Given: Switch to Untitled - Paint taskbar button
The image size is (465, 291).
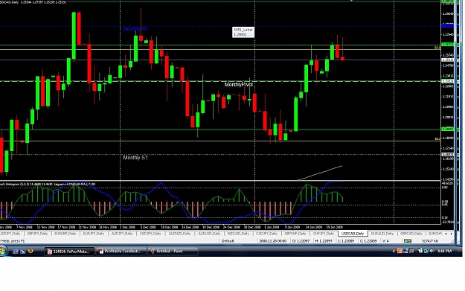Looking at the screenshot, I should click(x=173, y=252).
